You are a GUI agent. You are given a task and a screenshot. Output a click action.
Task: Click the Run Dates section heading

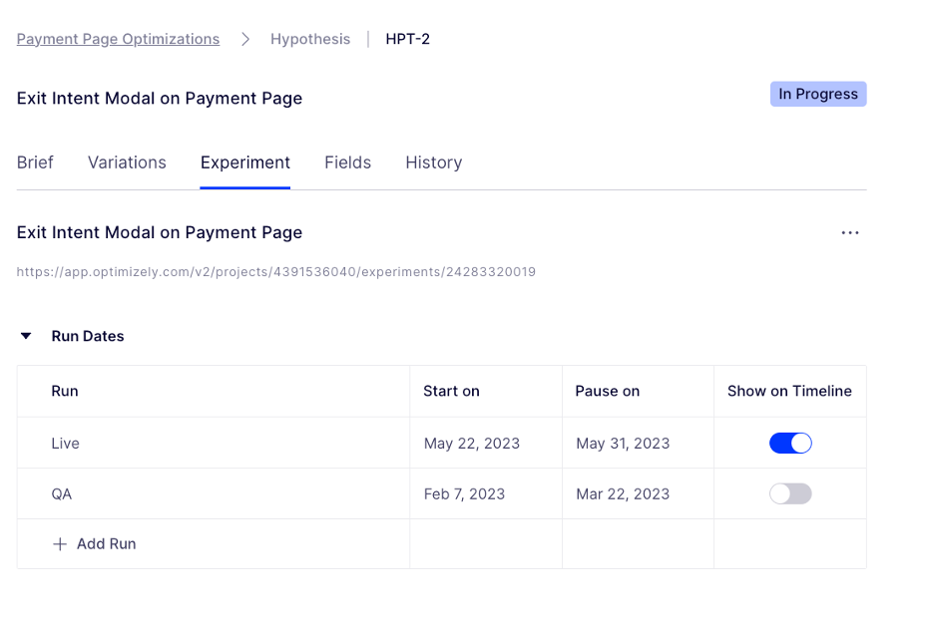click(88, 336)
